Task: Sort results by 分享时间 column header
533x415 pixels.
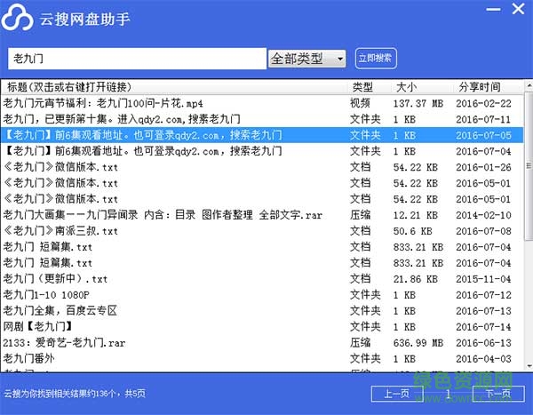Action: click(x=480, y=87)
